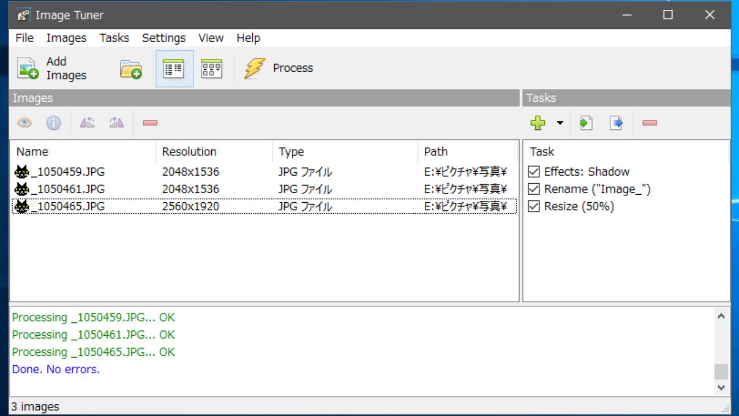739x416 pixels.
Task: Click the Add Images toolbar button
Action: point(52,68)
